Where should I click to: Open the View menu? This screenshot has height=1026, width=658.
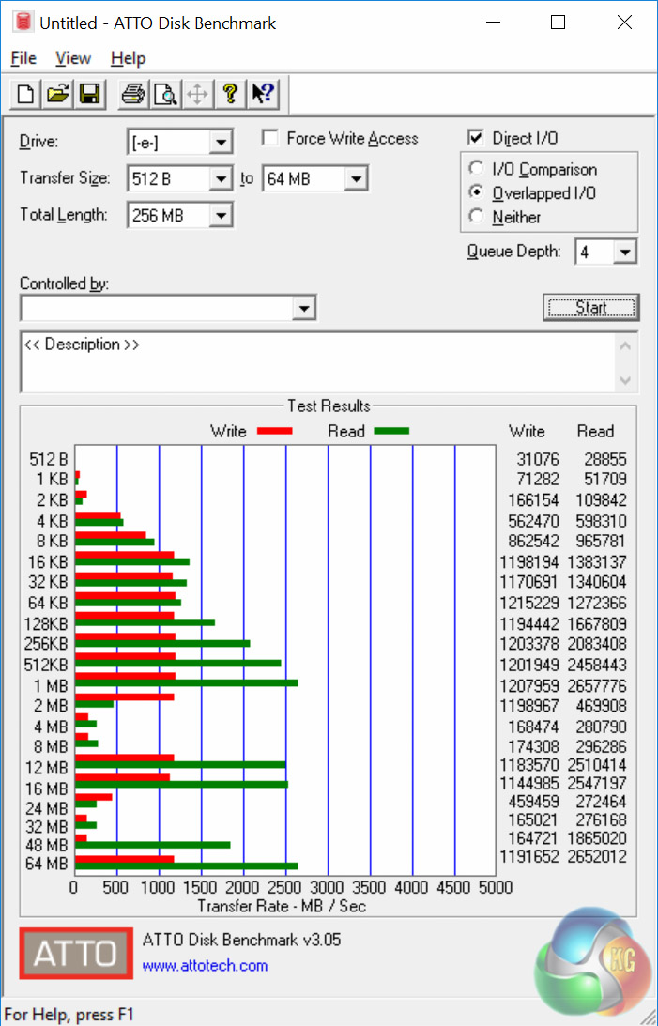pos(72,58)
